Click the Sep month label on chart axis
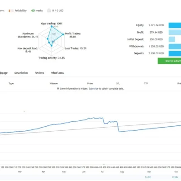181x181 pixels. click(149, 172)
